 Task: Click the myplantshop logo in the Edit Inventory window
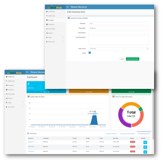coord(55,7)
